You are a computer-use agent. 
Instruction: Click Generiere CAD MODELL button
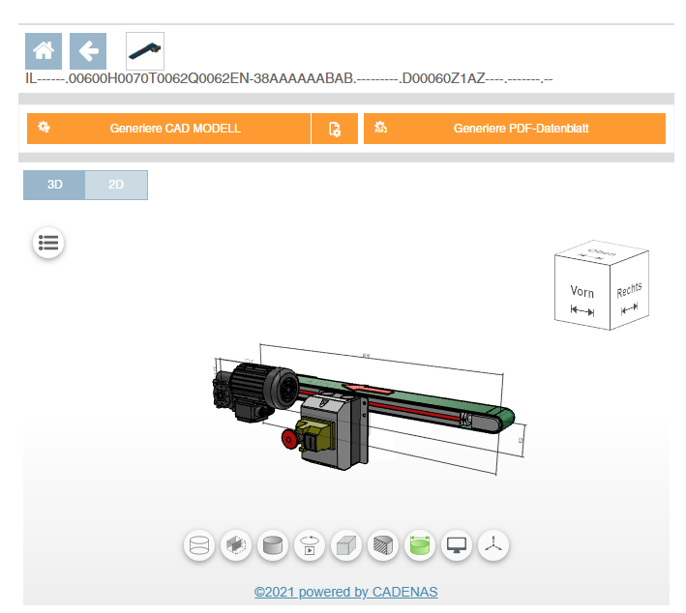point(168,129)
